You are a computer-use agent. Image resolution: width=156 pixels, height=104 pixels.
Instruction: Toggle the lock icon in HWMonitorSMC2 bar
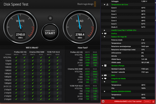[153, 101]
